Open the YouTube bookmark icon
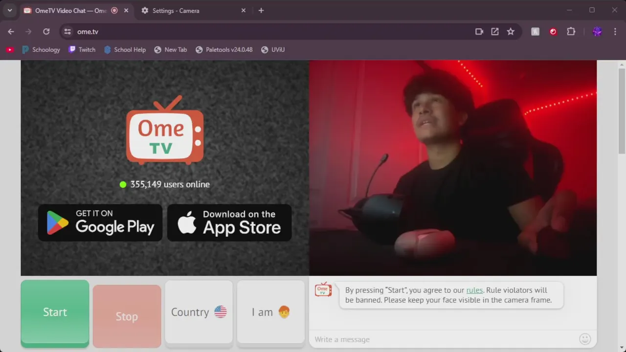The height and width of the screenshot is (352, 626). coord(10,49)
